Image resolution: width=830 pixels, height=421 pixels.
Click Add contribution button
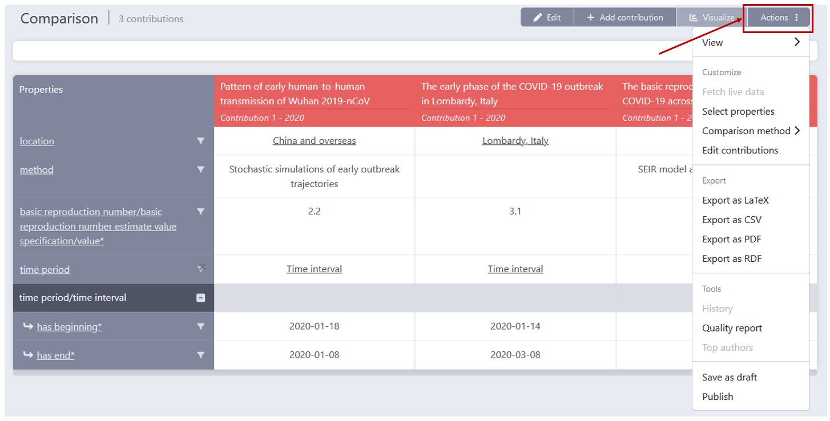coord(625,18)
